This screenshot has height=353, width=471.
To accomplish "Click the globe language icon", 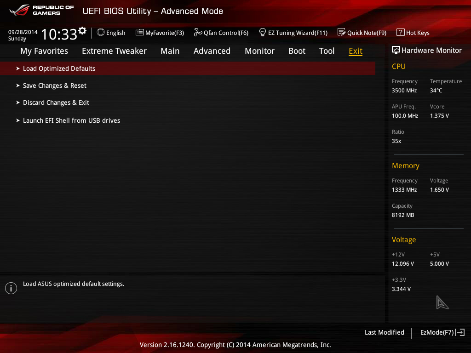I will point(101,32).
